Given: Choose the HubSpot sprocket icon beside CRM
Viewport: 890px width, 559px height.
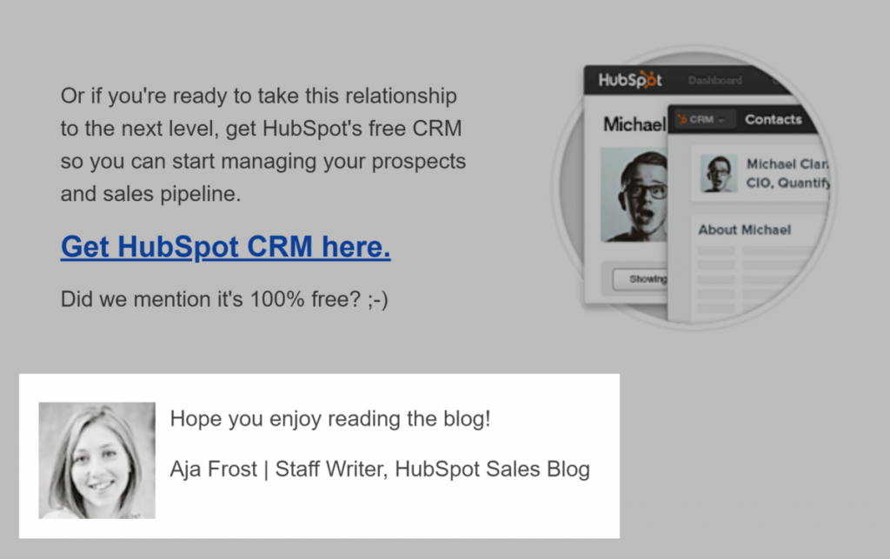Looking at the screenshot, I should 681,119.
